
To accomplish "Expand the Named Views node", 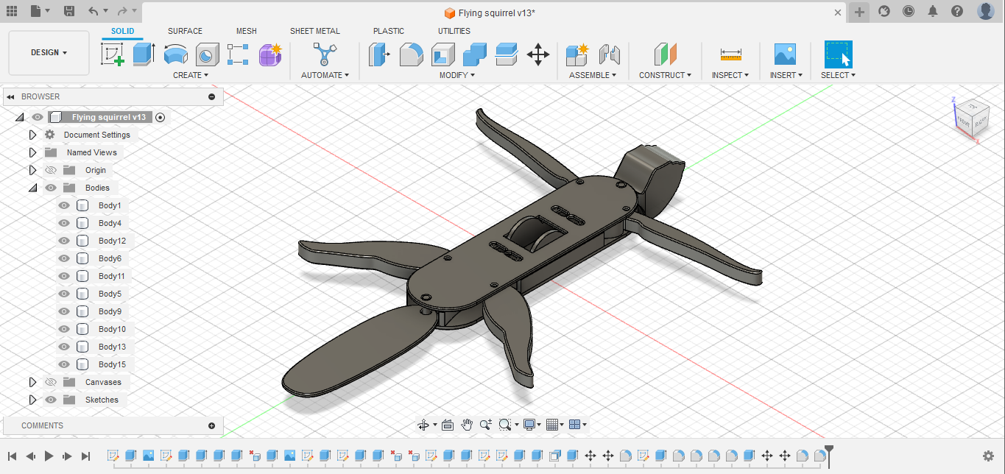I will (x=32, y=152).
